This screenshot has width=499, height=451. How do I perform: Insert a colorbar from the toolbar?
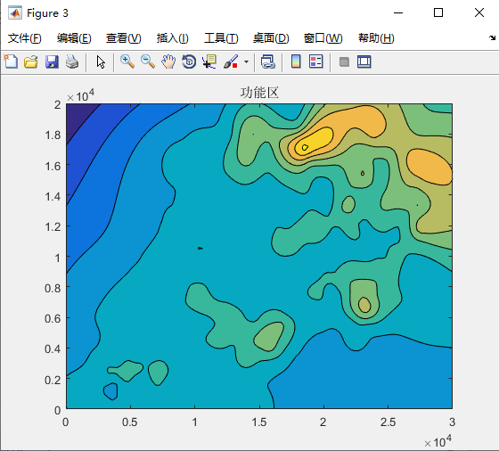click(x=296, y=61)
